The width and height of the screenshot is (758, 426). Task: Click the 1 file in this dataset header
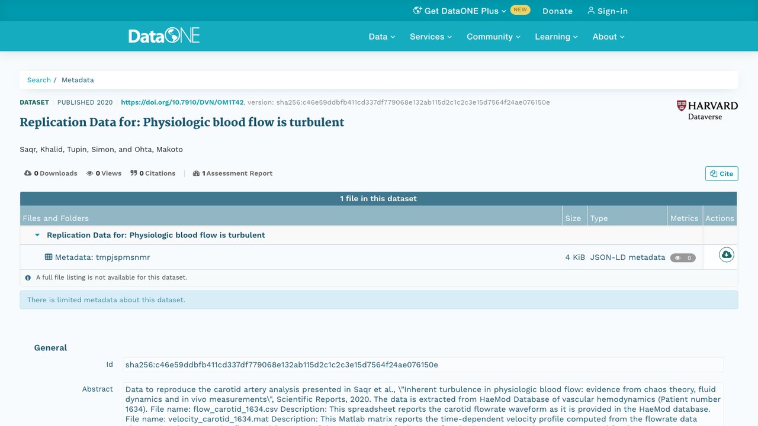[378, 199]
